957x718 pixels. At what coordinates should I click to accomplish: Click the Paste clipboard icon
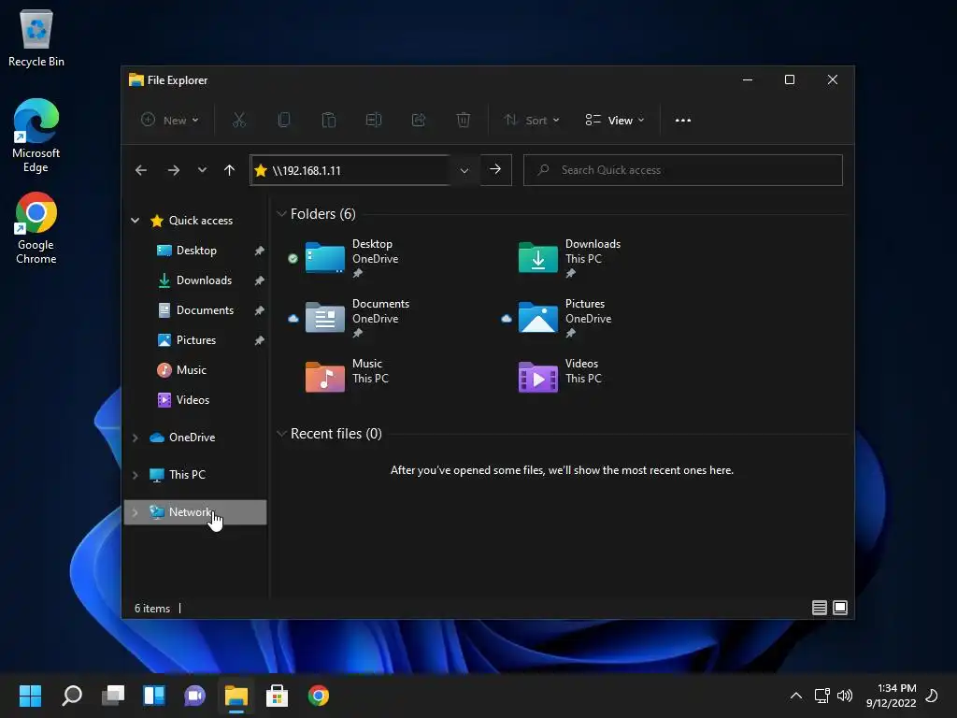point(328,121)
